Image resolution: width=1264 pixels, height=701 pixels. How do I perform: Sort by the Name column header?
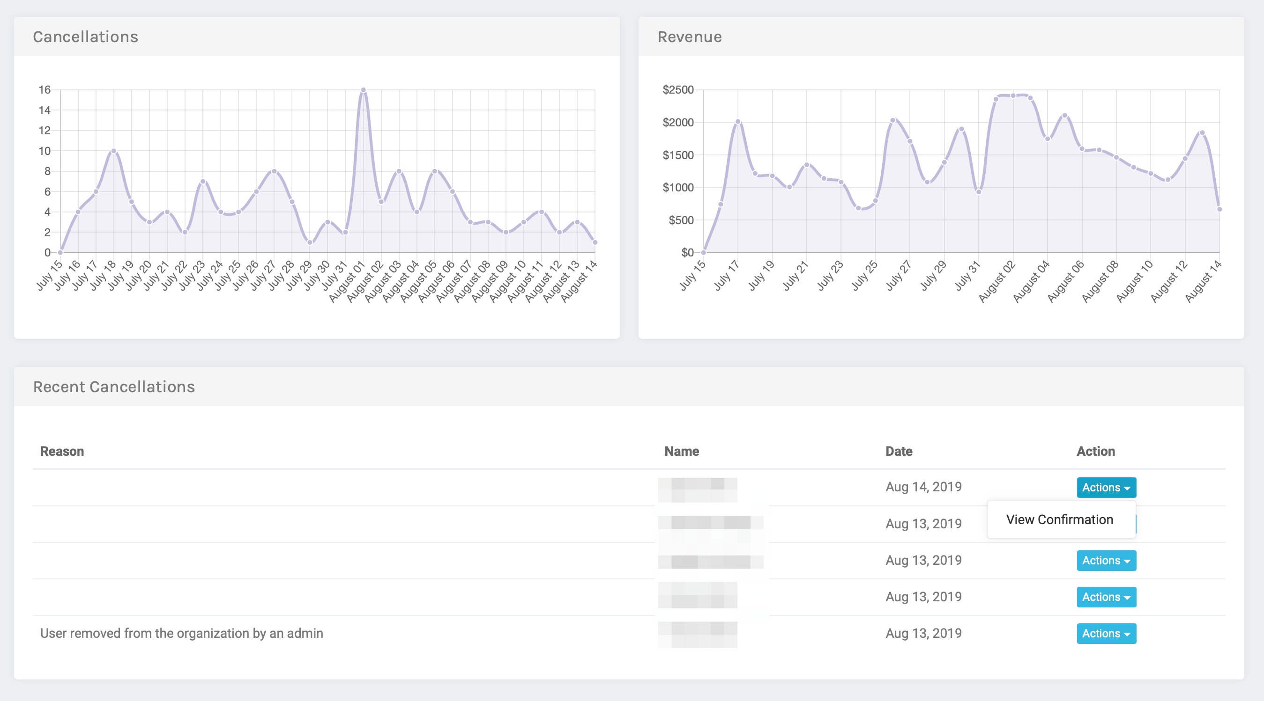coord(682,451)
